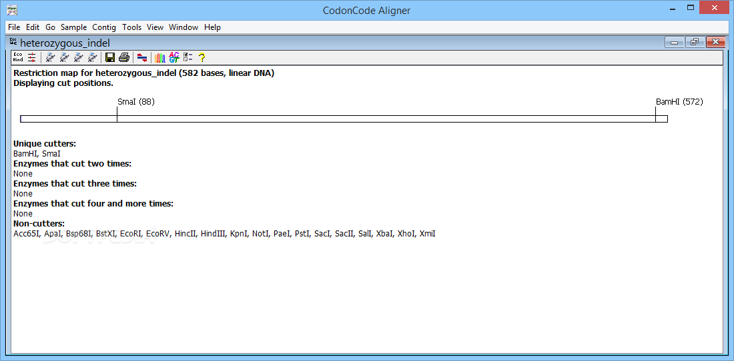Click the CodonCode Aligner application icon
734x361 pixels.
tap(13, 9)
